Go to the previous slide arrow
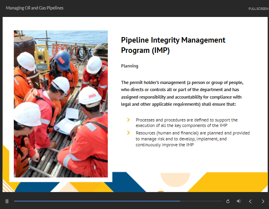The width and height of the screenshot is (269, 209). (250, 201)
